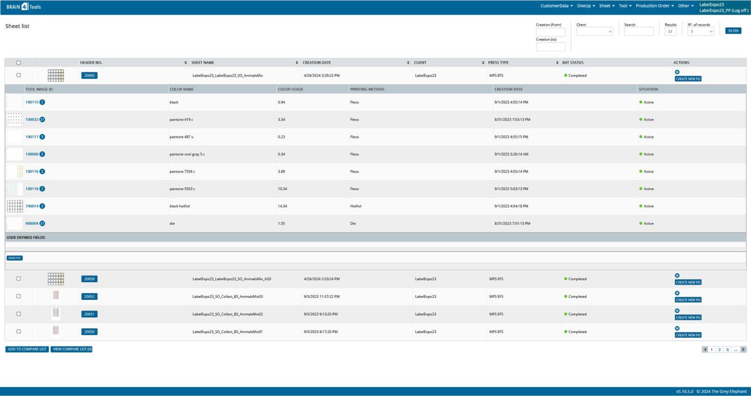Go to next page arrow in pagination

tap(744, 350)
